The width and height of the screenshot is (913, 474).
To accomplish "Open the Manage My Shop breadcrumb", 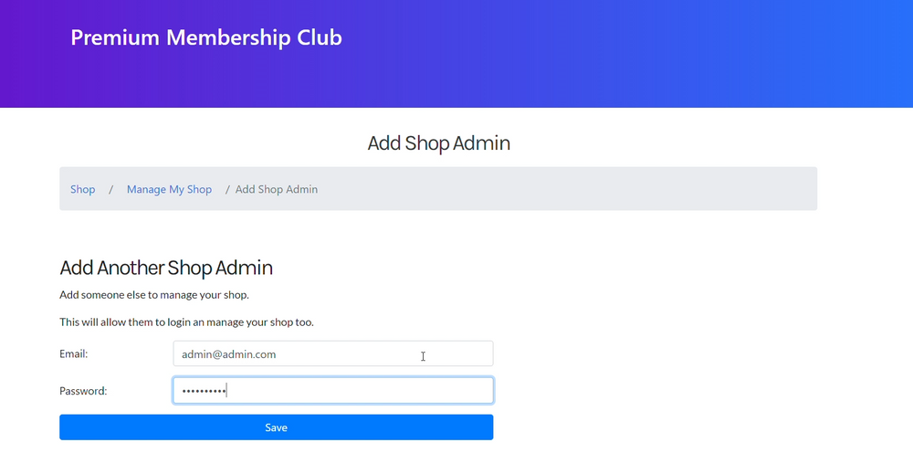I will coord(170,189).
